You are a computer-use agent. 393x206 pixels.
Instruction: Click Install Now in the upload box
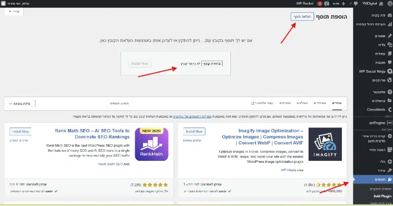tap(140, 64)
